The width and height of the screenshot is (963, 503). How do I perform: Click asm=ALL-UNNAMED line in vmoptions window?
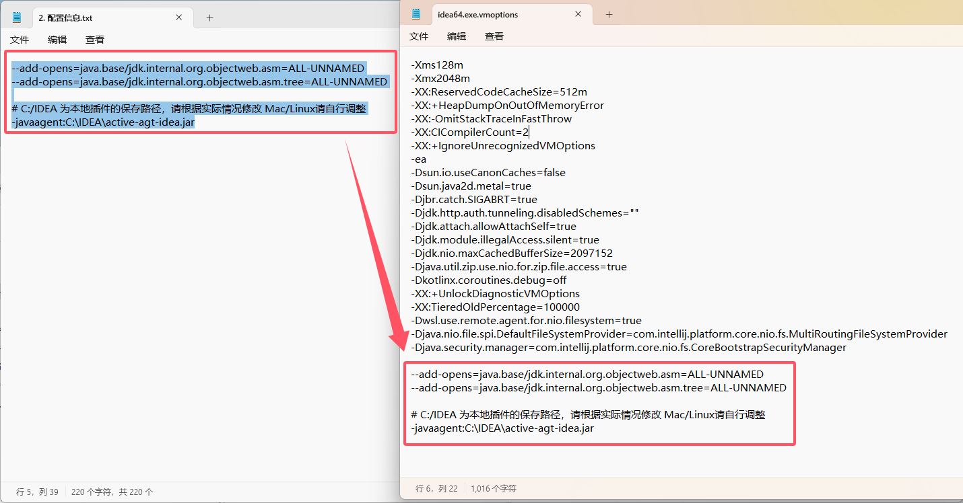[x=587, y=375]
